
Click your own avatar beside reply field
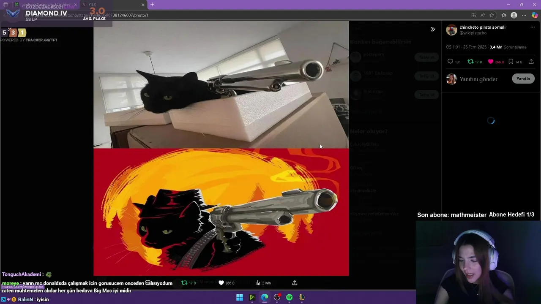(451, 79)
